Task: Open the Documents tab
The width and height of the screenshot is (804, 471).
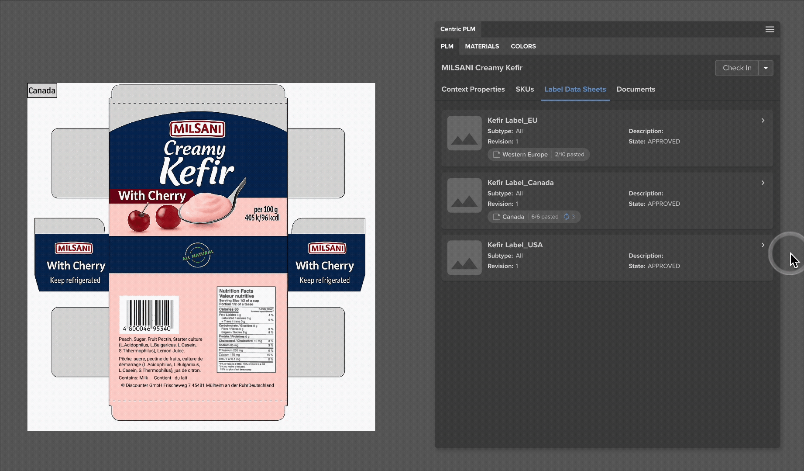Action: tap(636, 89)
